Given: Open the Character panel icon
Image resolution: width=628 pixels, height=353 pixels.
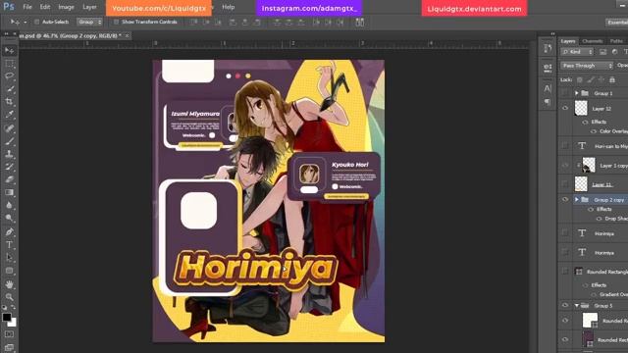Looking at the screenshot, I should 548,88.
